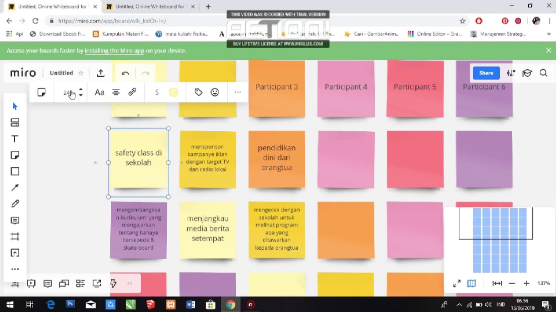Dismiss the green install banner
556x312 pixels.
point(549,50)
